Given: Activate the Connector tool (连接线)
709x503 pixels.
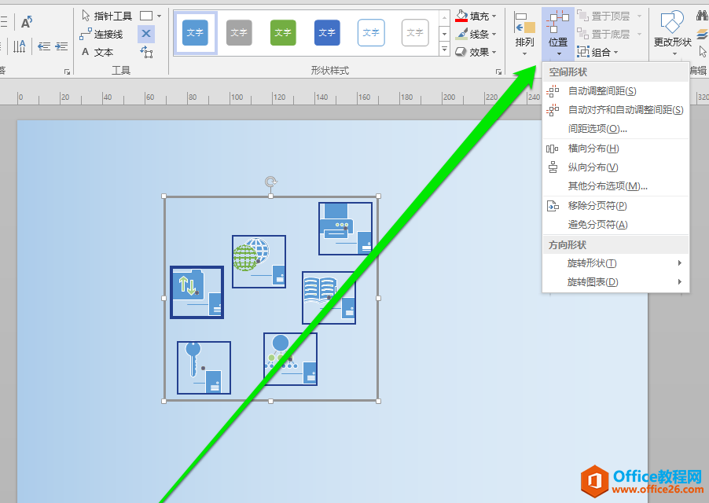Looking at the screenshot, I should (101, 34).
